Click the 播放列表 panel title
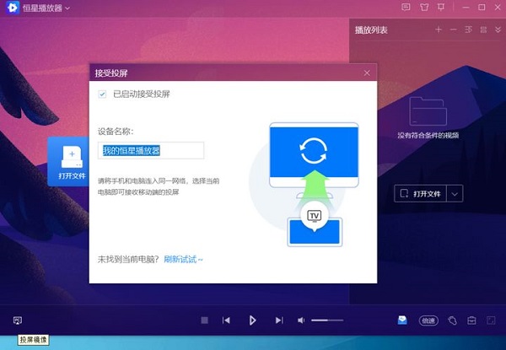Screen dimensions: 506x350 pyautogui.click(x=371, y=30)
